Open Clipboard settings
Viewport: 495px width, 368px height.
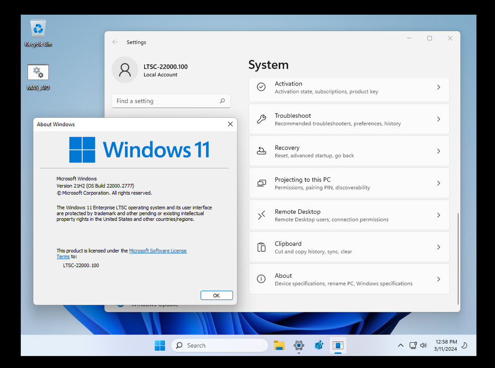(x=349, y=247)
